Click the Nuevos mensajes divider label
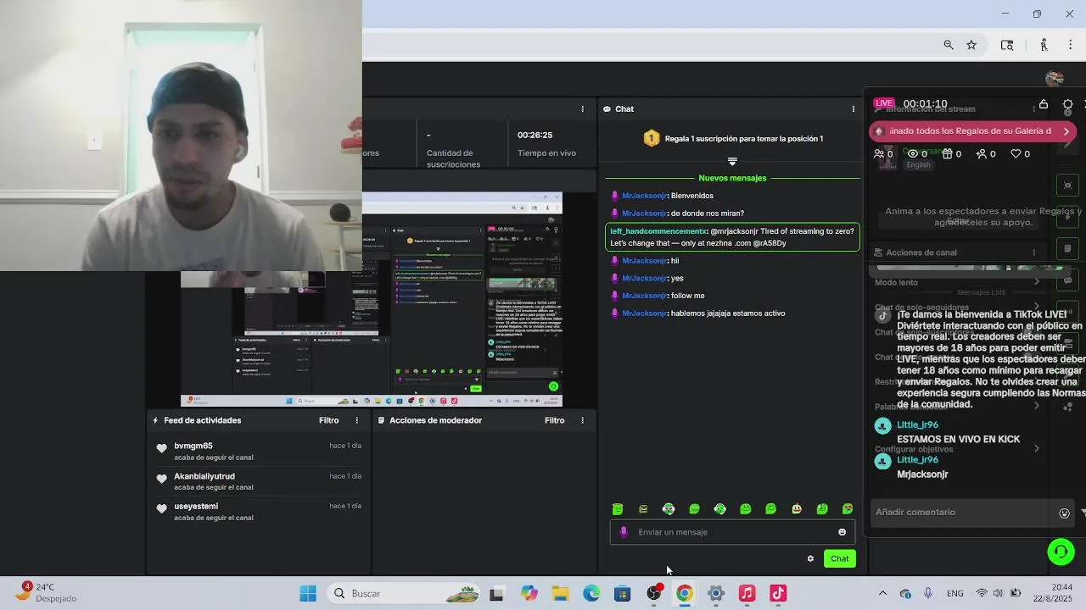The image size is (1086, 610). [x=732, y=178]
